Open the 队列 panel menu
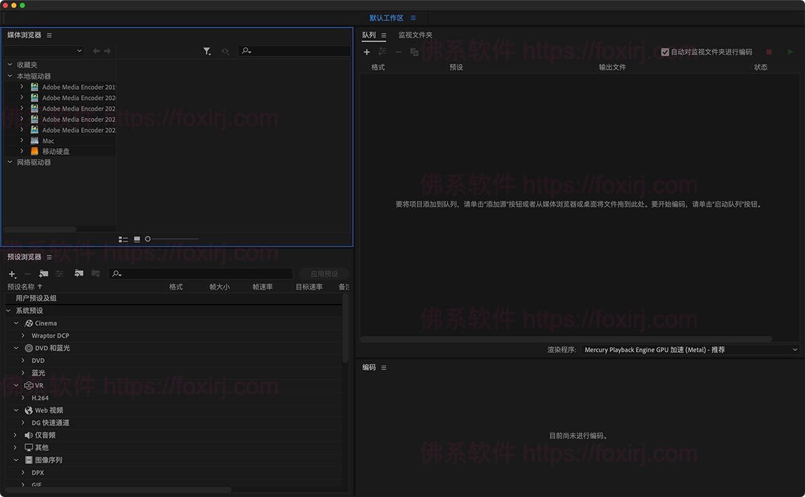 pyautogui.click(x=383, y=35)
